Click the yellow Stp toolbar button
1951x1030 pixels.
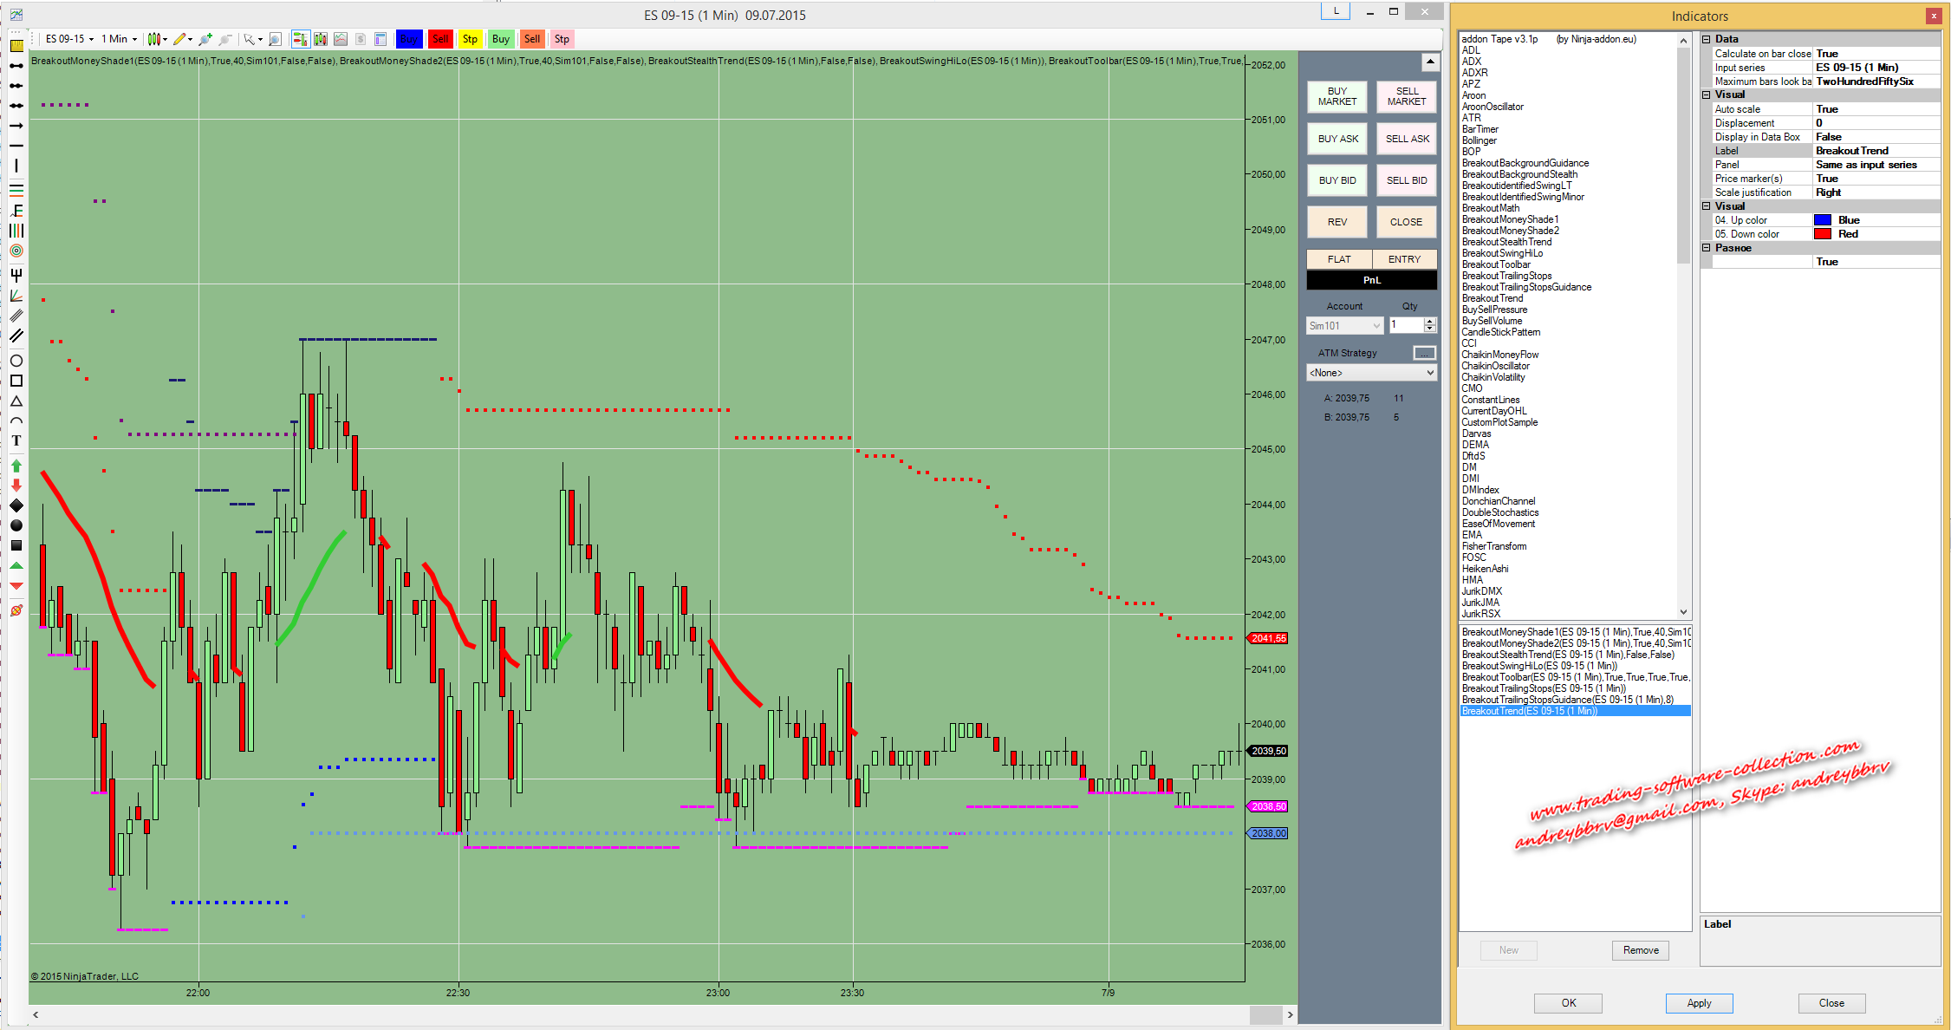click(470, 39)
